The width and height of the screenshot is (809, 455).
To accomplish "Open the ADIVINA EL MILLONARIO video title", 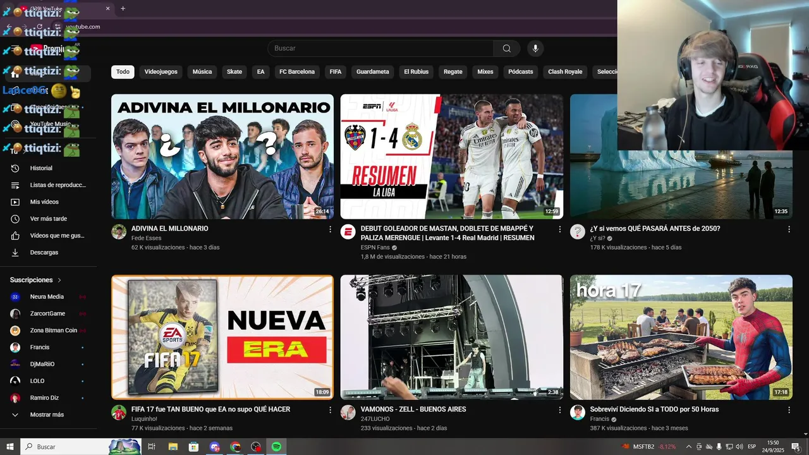I will tap(169, 229).
